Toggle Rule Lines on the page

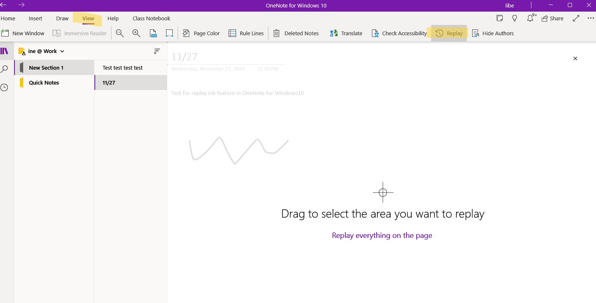coord(246,33)
